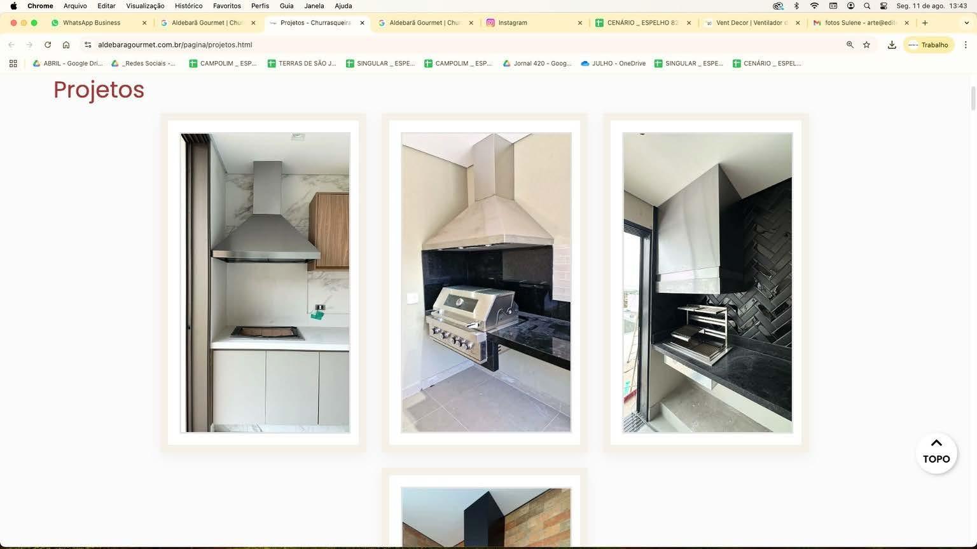This screenshot has height=549, width=977.
Task: Open the stainless hood kitchen project photo
Action: pyautogui.click(x=265, y=283)
